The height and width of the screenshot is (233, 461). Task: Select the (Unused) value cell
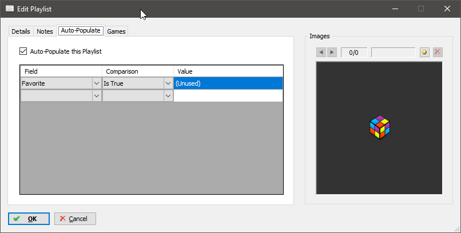(228, 83)
